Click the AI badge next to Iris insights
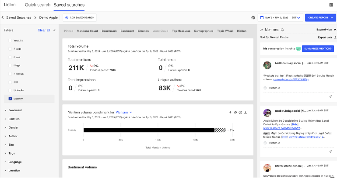The width and height of the screenshot is (337, 178). 298,48
